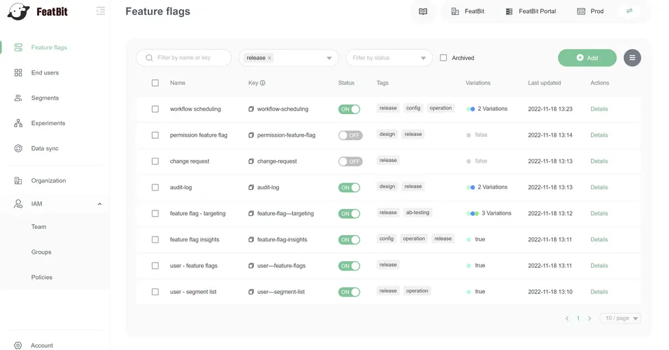Click 3 Variations color dots
The image size is (669, 350).
click(x=473, y=213)
